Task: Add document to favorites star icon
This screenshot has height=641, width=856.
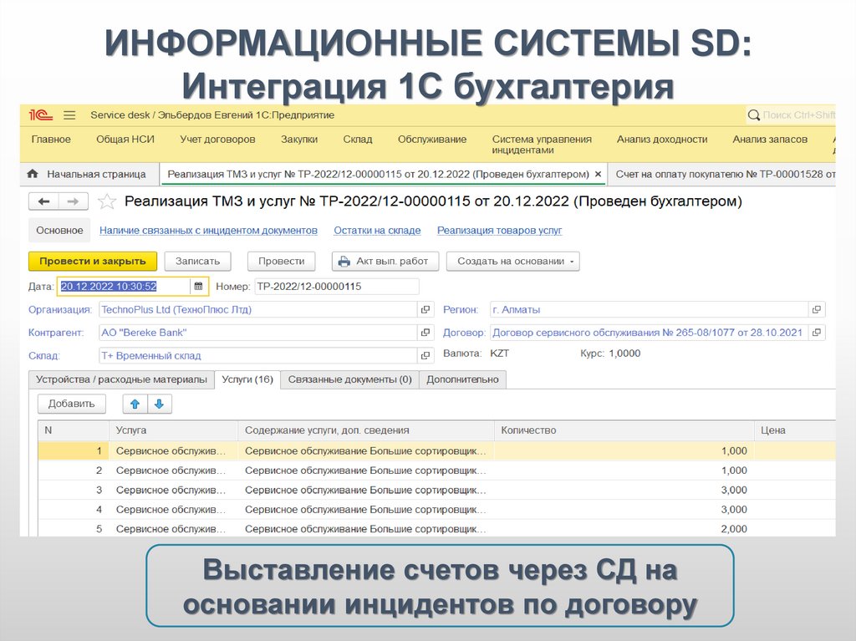Action: pos(107,201)
